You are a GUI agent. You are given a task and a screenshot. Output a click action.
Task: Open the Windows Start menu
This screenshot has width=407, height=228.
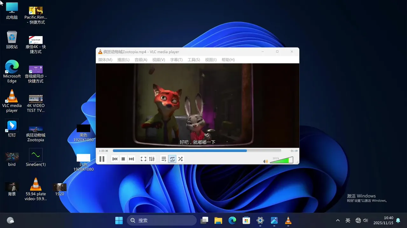[119, 220]
